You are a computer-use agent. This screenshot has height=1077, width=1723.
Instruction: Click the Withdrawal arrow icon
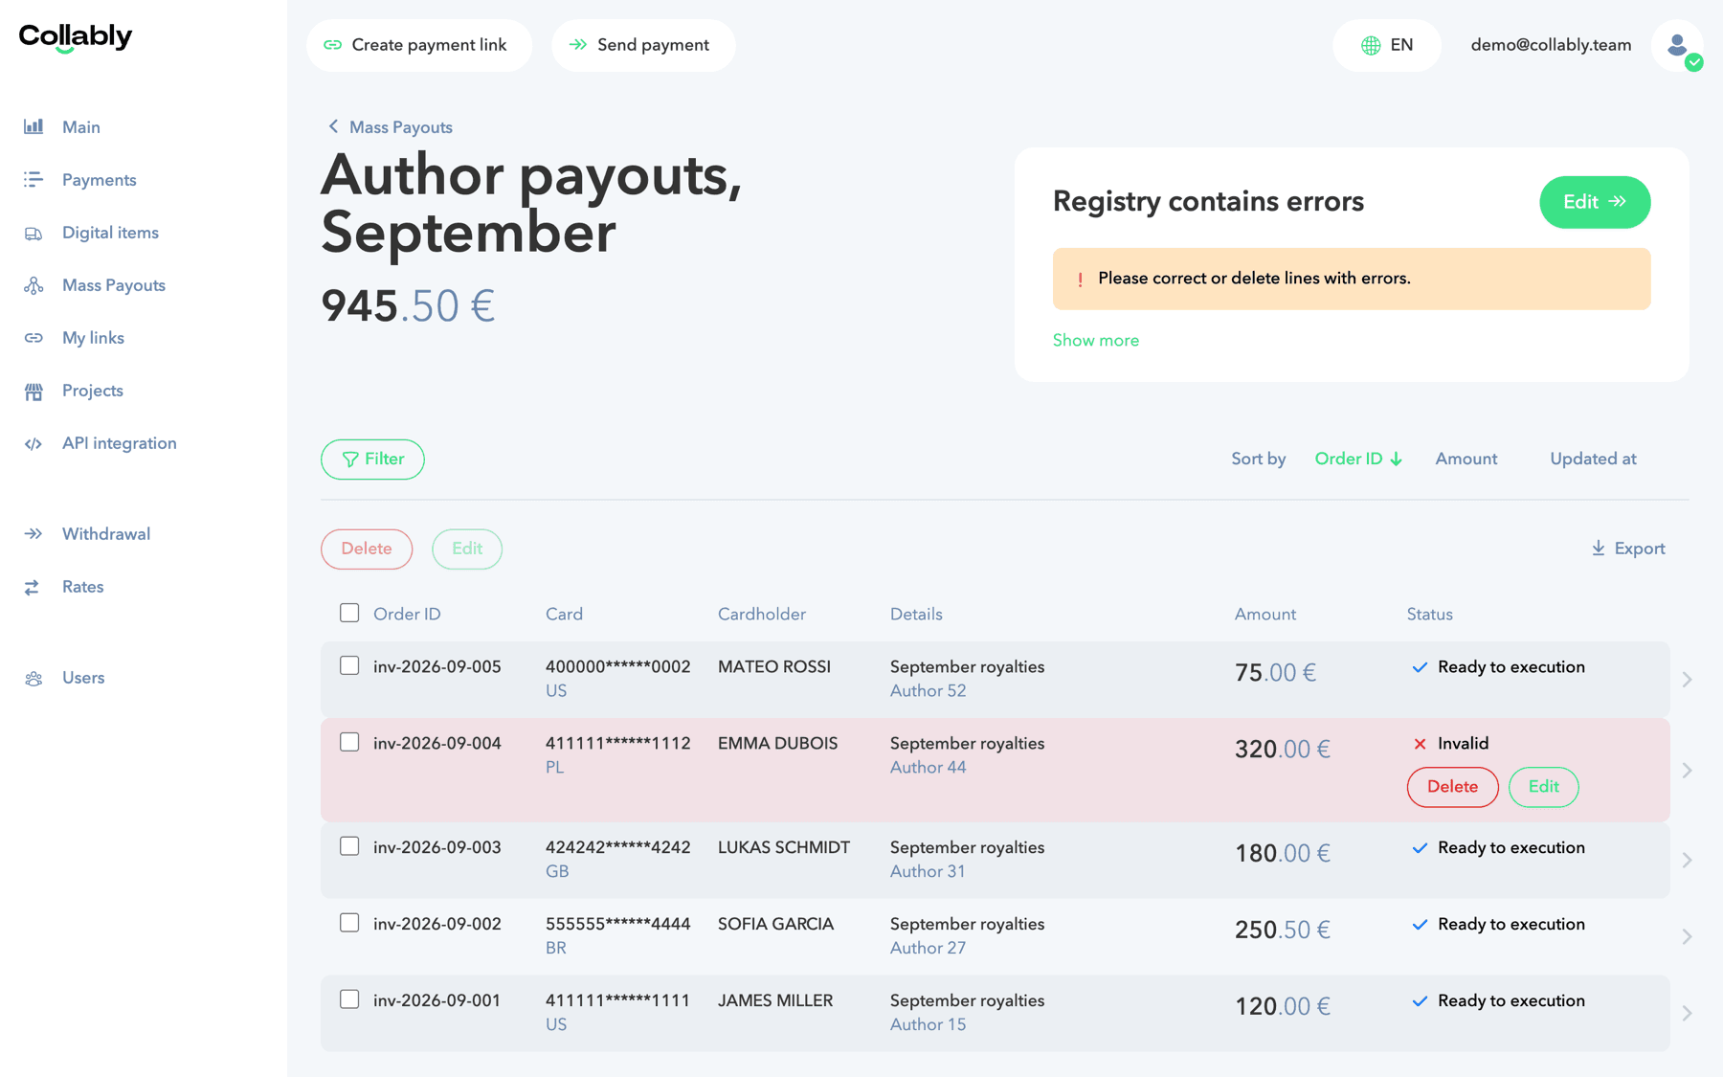click(34, 534)
